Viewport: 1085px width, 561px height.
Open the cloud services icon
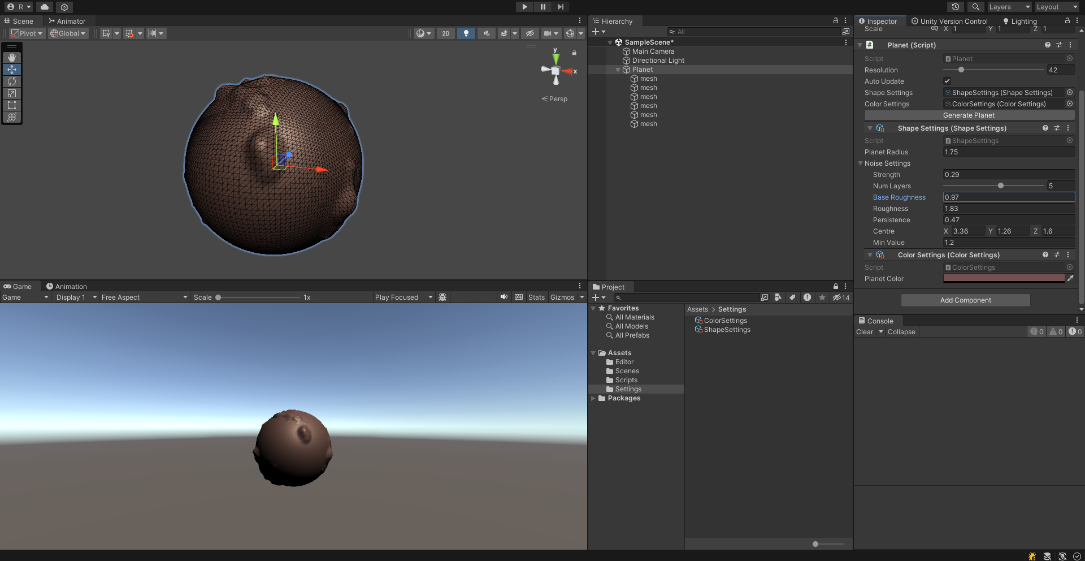coord(45,7)
